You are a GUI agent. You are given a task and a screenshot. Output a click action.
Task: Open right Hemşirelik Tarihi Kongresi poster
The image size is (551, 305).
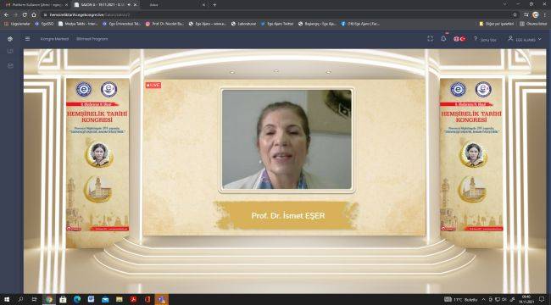(471, 164)
